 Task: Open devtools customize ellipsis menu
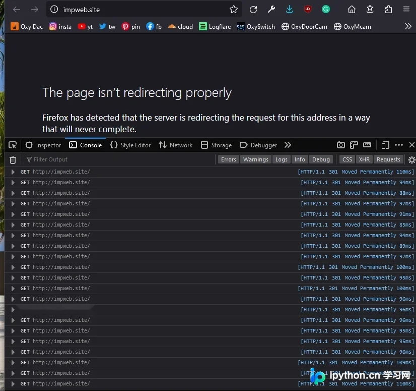pos(399,145)
